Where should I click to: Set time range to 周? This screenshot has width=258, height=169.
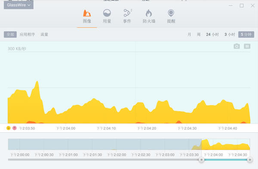pos(199,34)
